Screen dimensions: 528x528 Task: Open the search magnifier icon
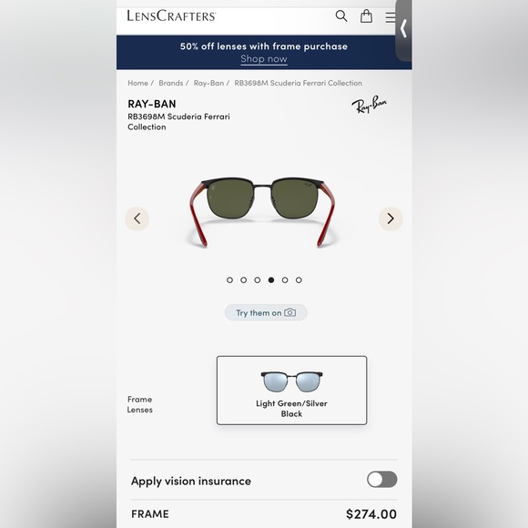tap(341, 15)
